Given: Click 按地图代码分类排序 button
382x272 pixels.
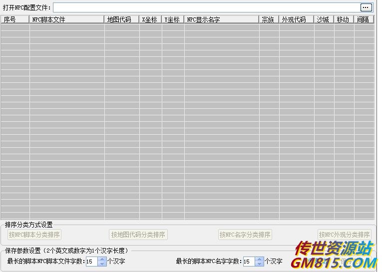Looking at the screenshot, I should point(138,235).
